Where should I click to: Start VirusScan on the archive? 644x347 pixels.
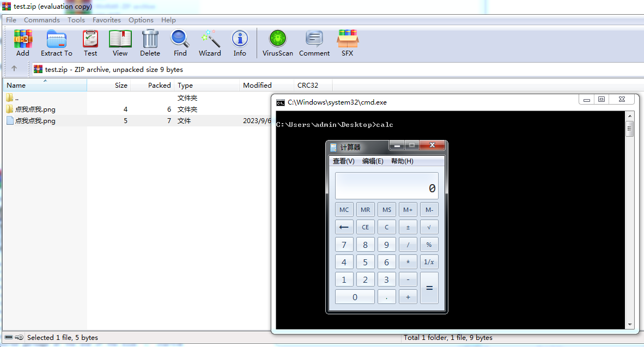click(278, 42)
